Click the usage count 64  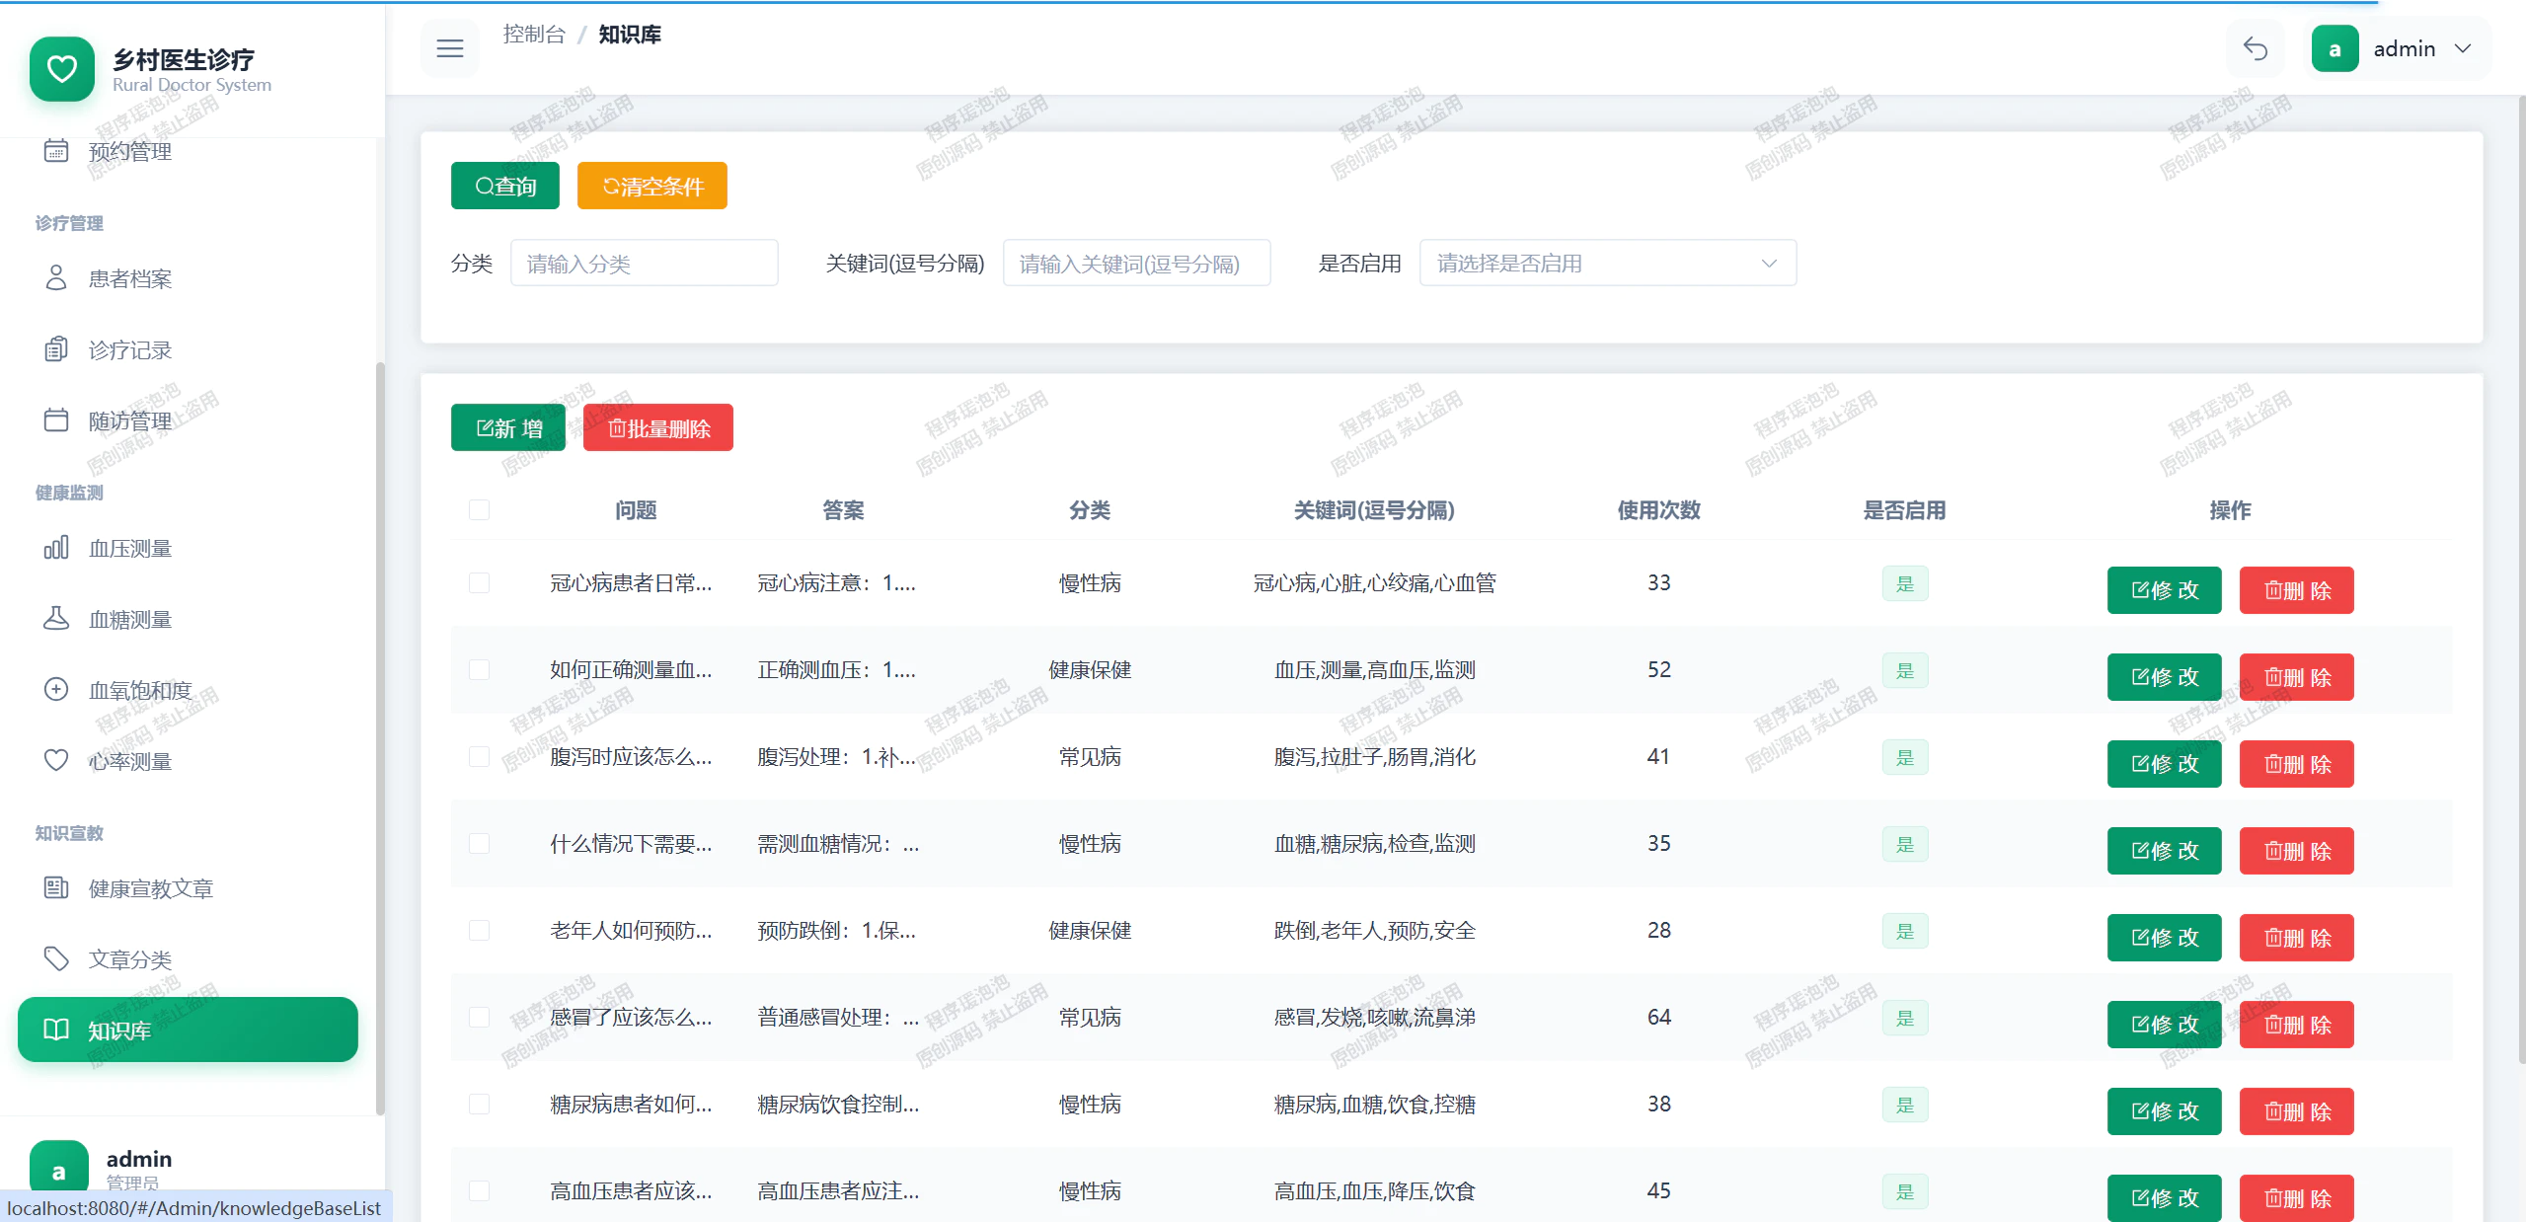point(1659,1018)
